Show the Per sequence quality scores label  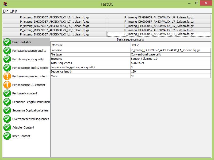pos(30,68)
